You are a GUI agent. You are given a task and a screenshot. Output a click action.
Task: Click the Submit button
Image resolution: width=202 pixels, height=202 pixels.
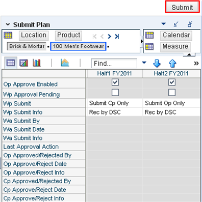click(x=182, y=7)
